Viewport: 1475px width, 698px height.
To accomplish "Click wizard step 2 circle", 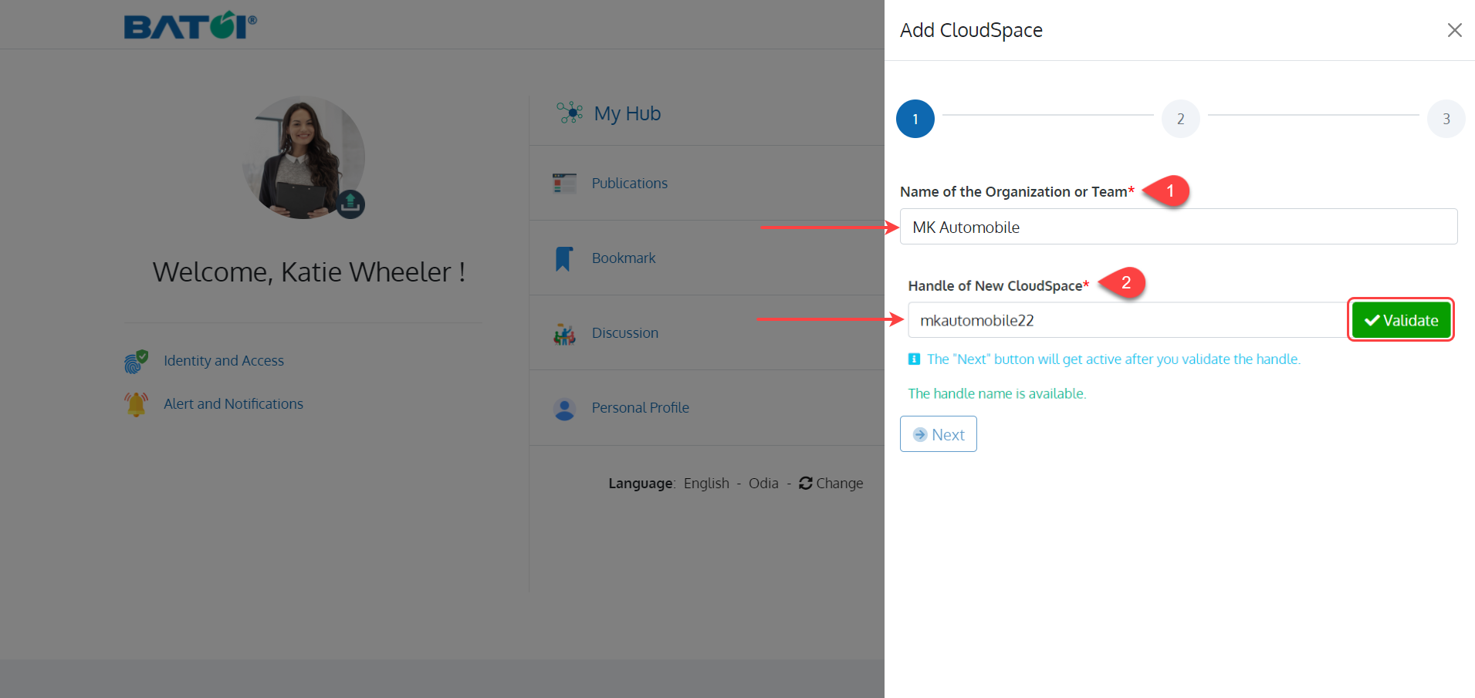I will tap(1181, 119).
